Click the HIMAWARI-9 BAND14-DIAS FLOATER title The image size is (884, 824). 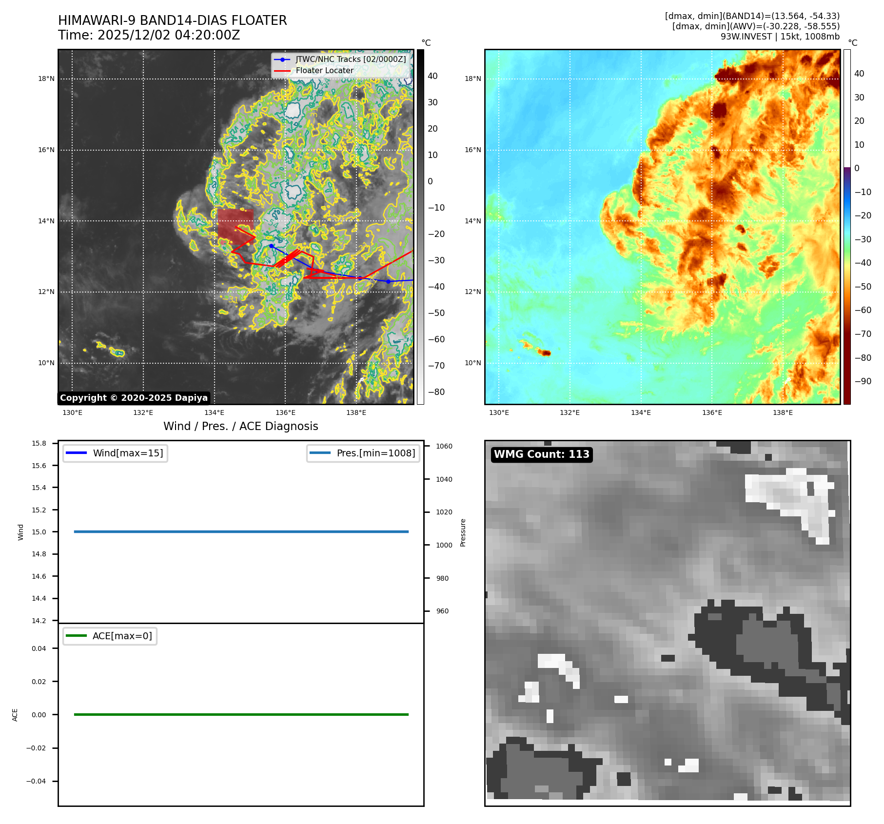(172, 20)
